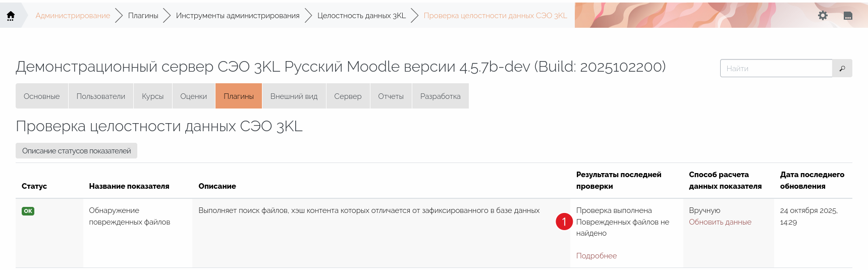This screenshot has height=270, width=868.
Task: Open the gear settings icon in header
Action: (x=823, y=16)
